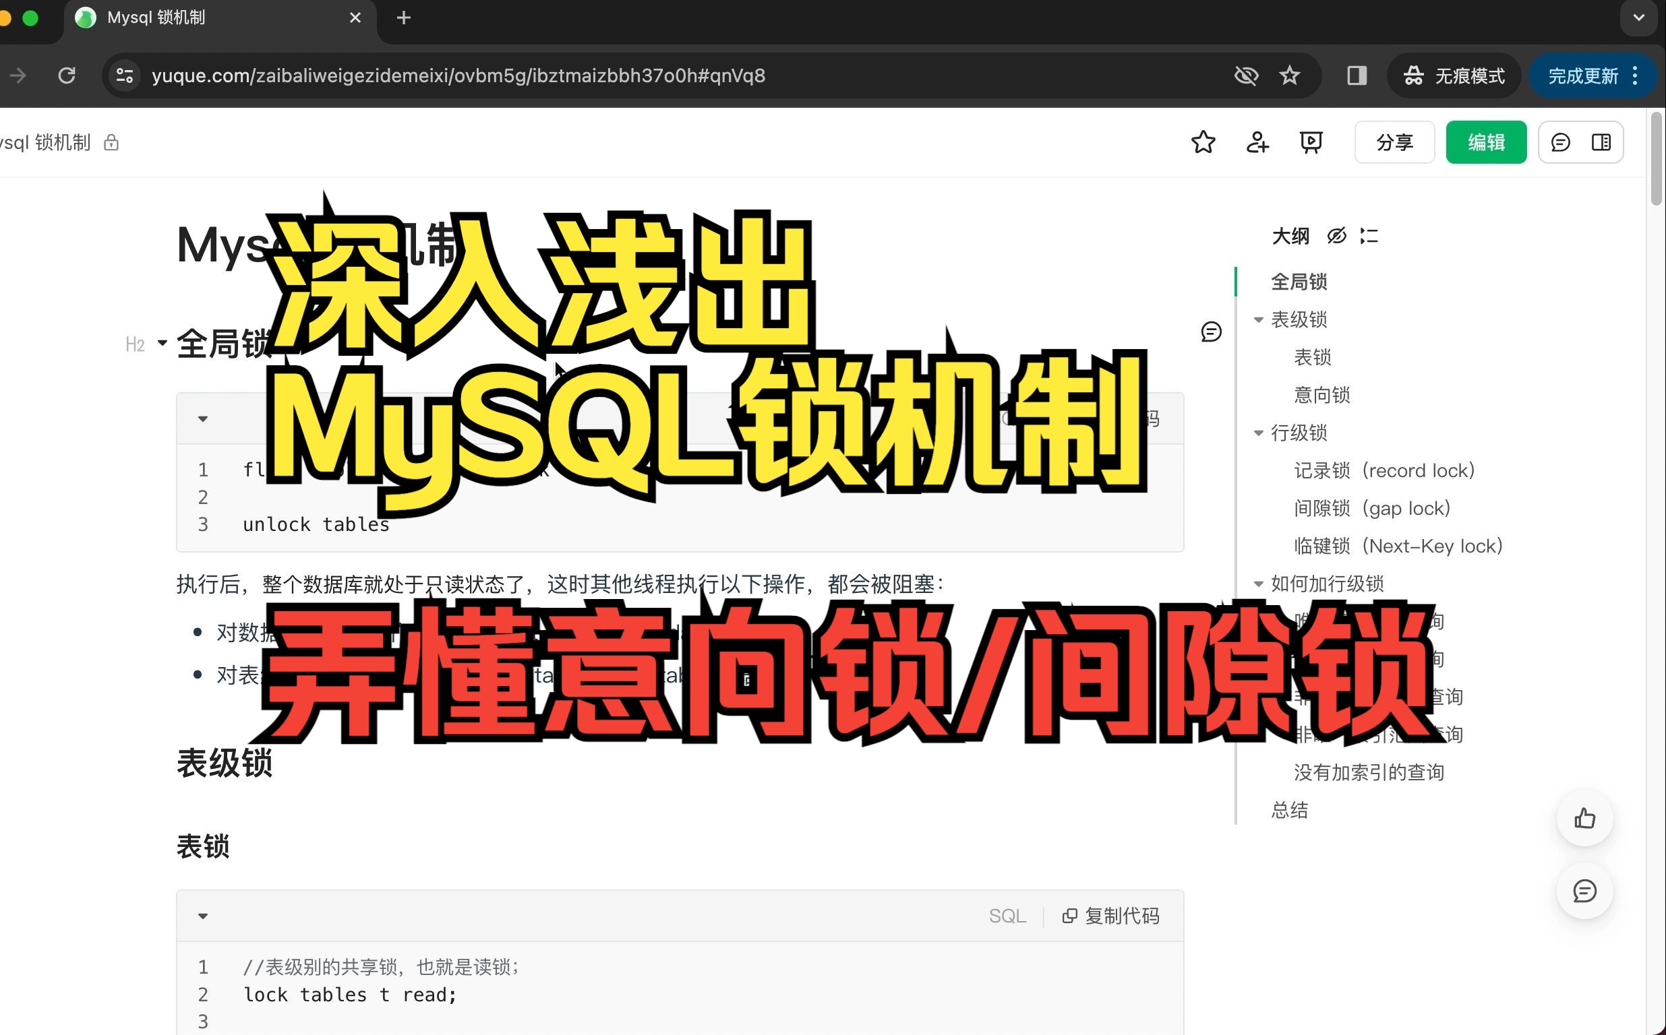
Task: Collapse the 全局锁 heading triangle
Action: click(162, 342)
